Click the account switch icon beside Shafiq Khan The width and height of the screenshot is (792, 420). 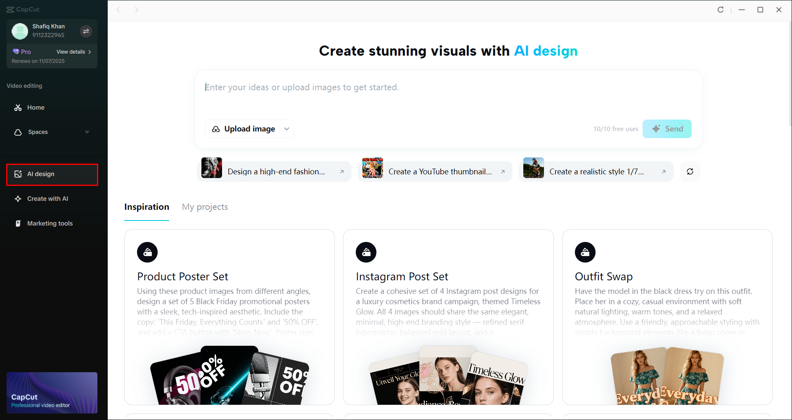tap(86, 31)
